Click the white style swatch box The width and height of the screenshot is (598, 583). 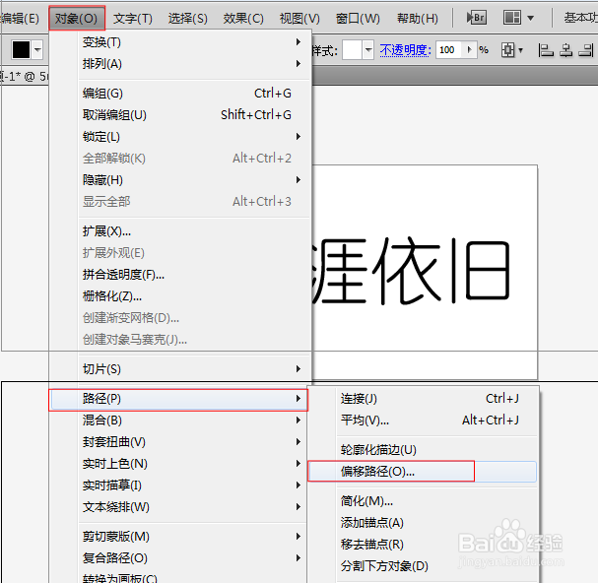point(352,50)
